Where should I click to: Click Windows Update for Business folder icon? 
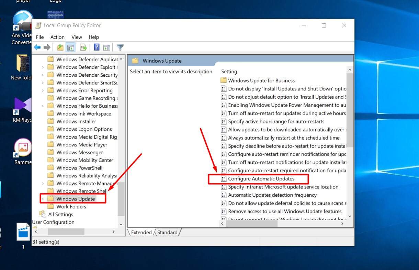point(223,80)
